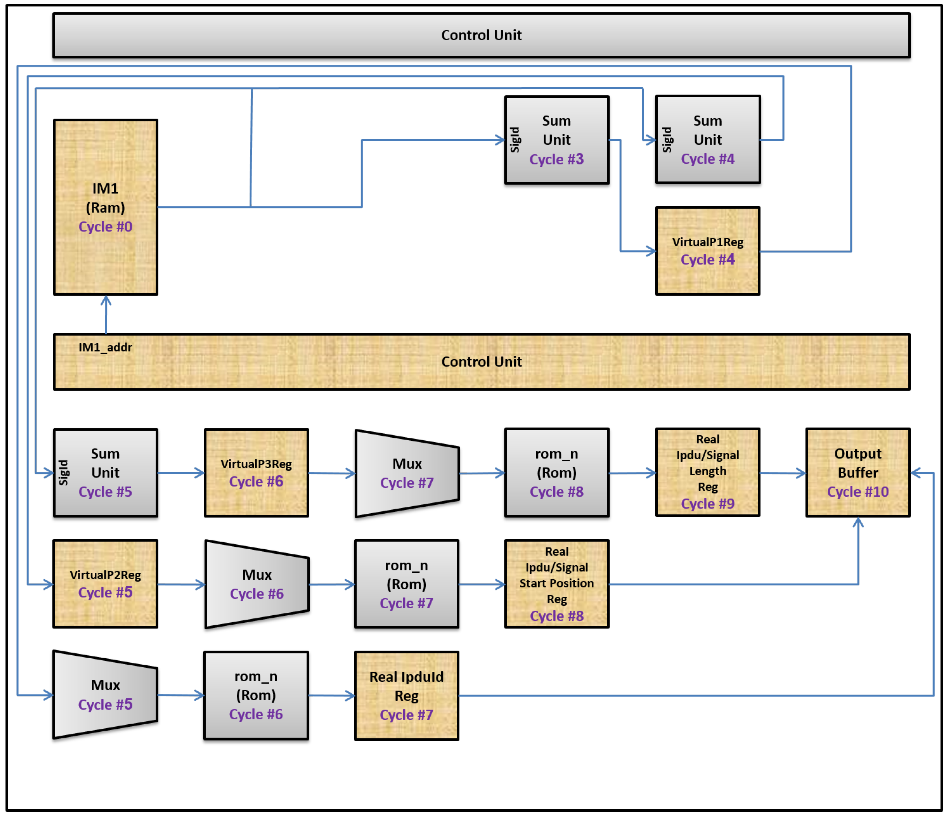Select the rom_n (Rom) Cycle #6 block

[x=256, y=695]
